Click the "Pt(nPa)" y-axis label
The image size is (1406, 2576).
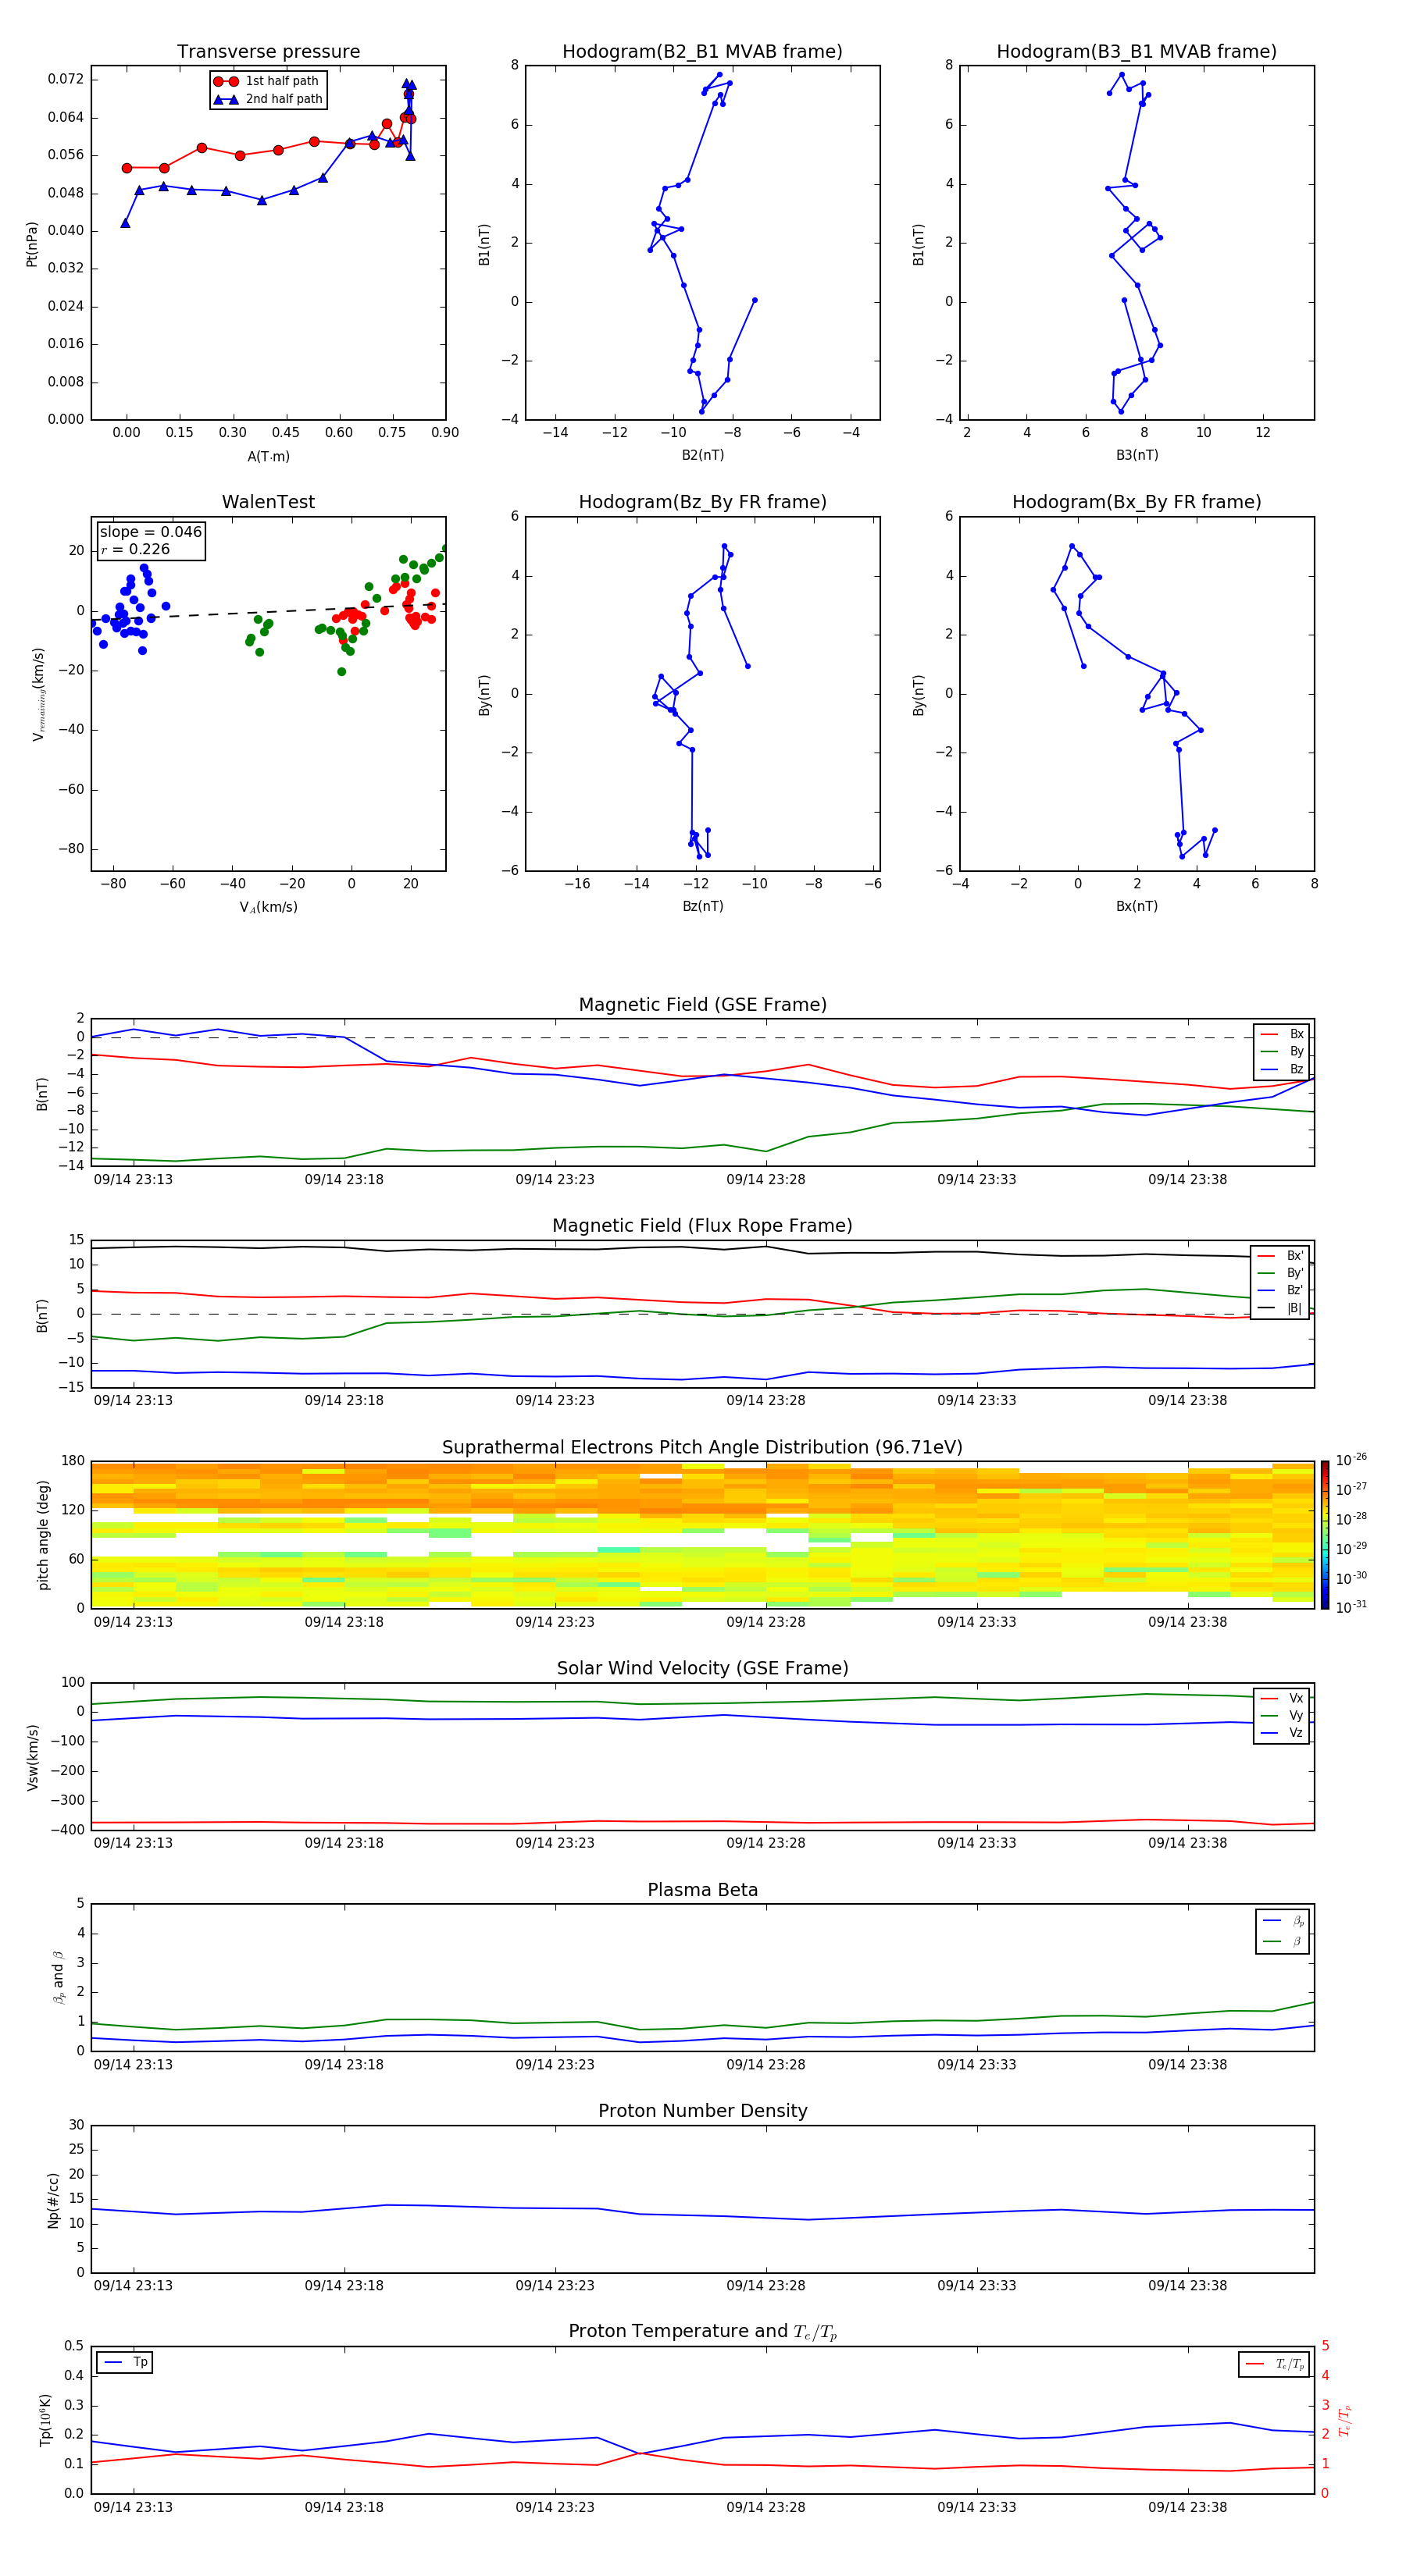[x=32, y=244]
